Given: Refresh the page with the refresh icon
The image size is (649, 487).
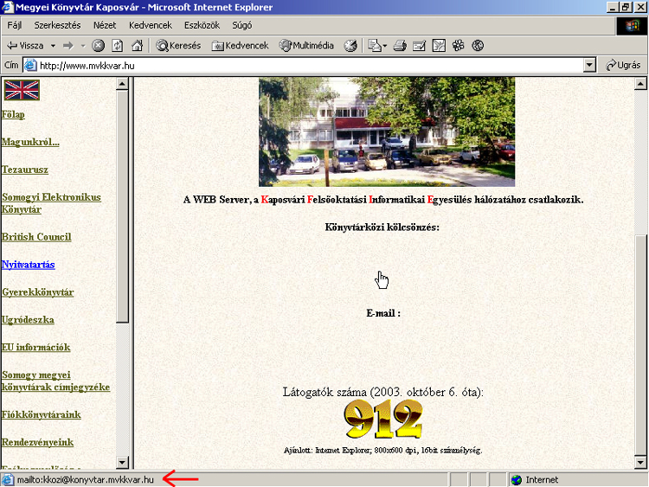Looking at the screenshot, I should pyautogui.click(x=118, y=46).
